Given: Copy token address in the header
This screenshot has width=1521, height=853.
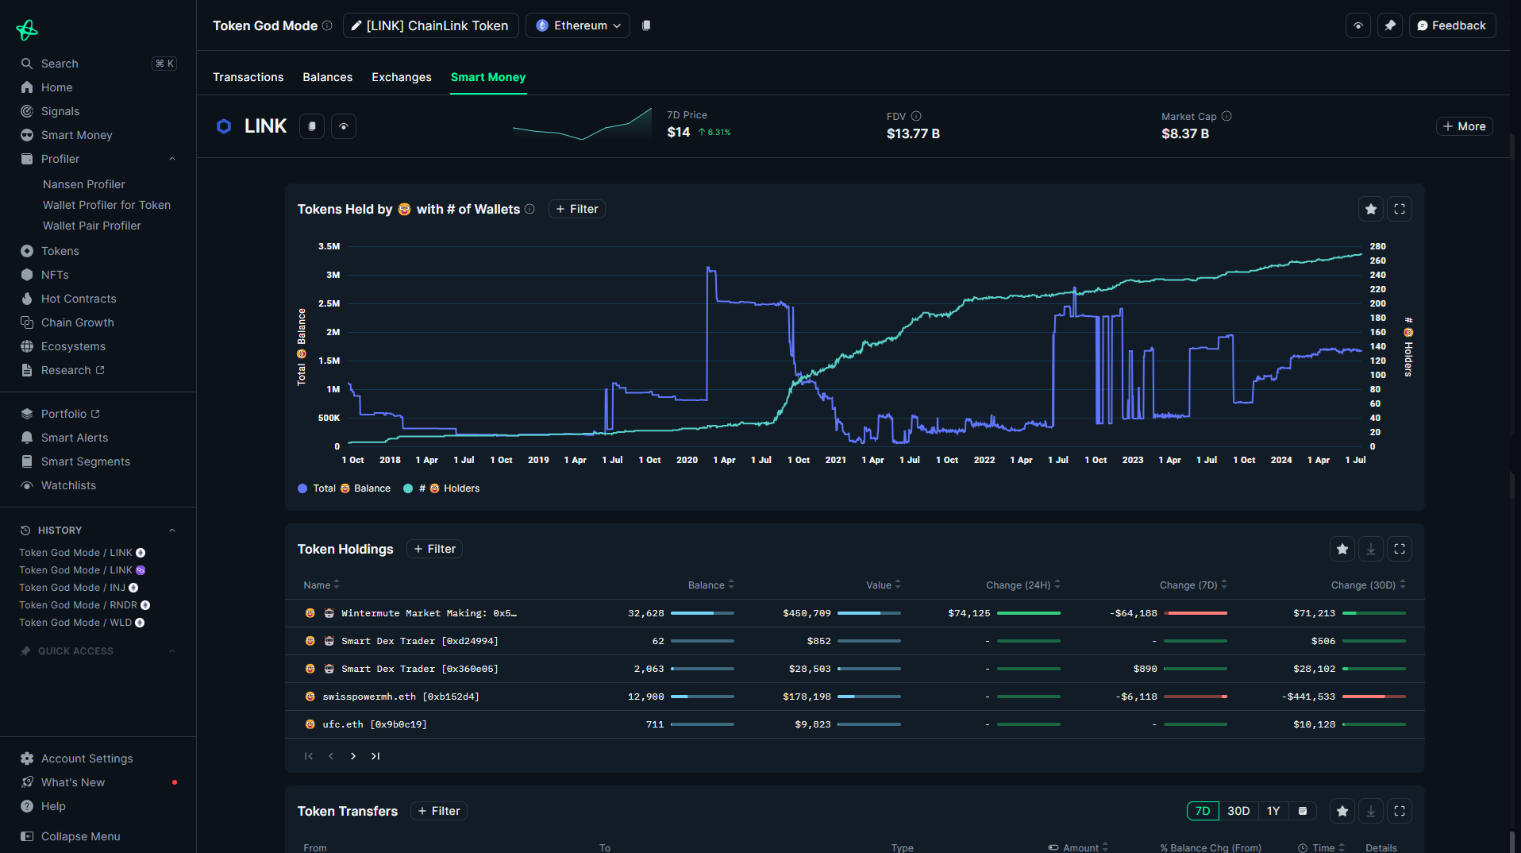Looking at the screenshot, I should (x=646, y=25).
